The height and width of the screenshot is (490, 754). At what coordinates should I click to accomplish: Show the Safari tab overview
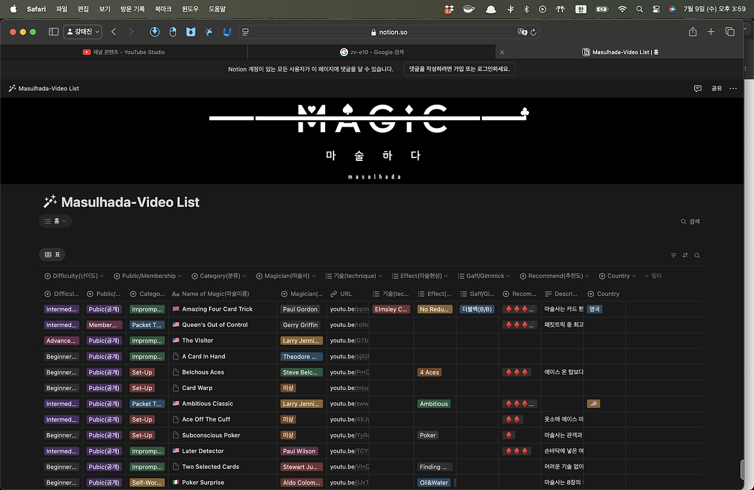tap(730, 32)
